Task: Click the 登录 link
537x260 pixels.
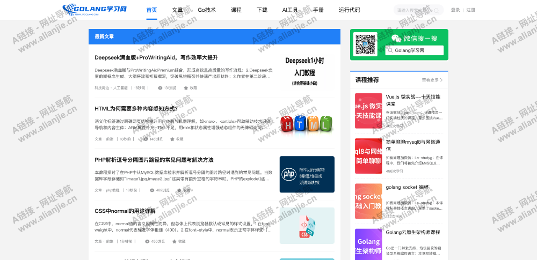Action: pyautogui.click(x=455, y=10)
